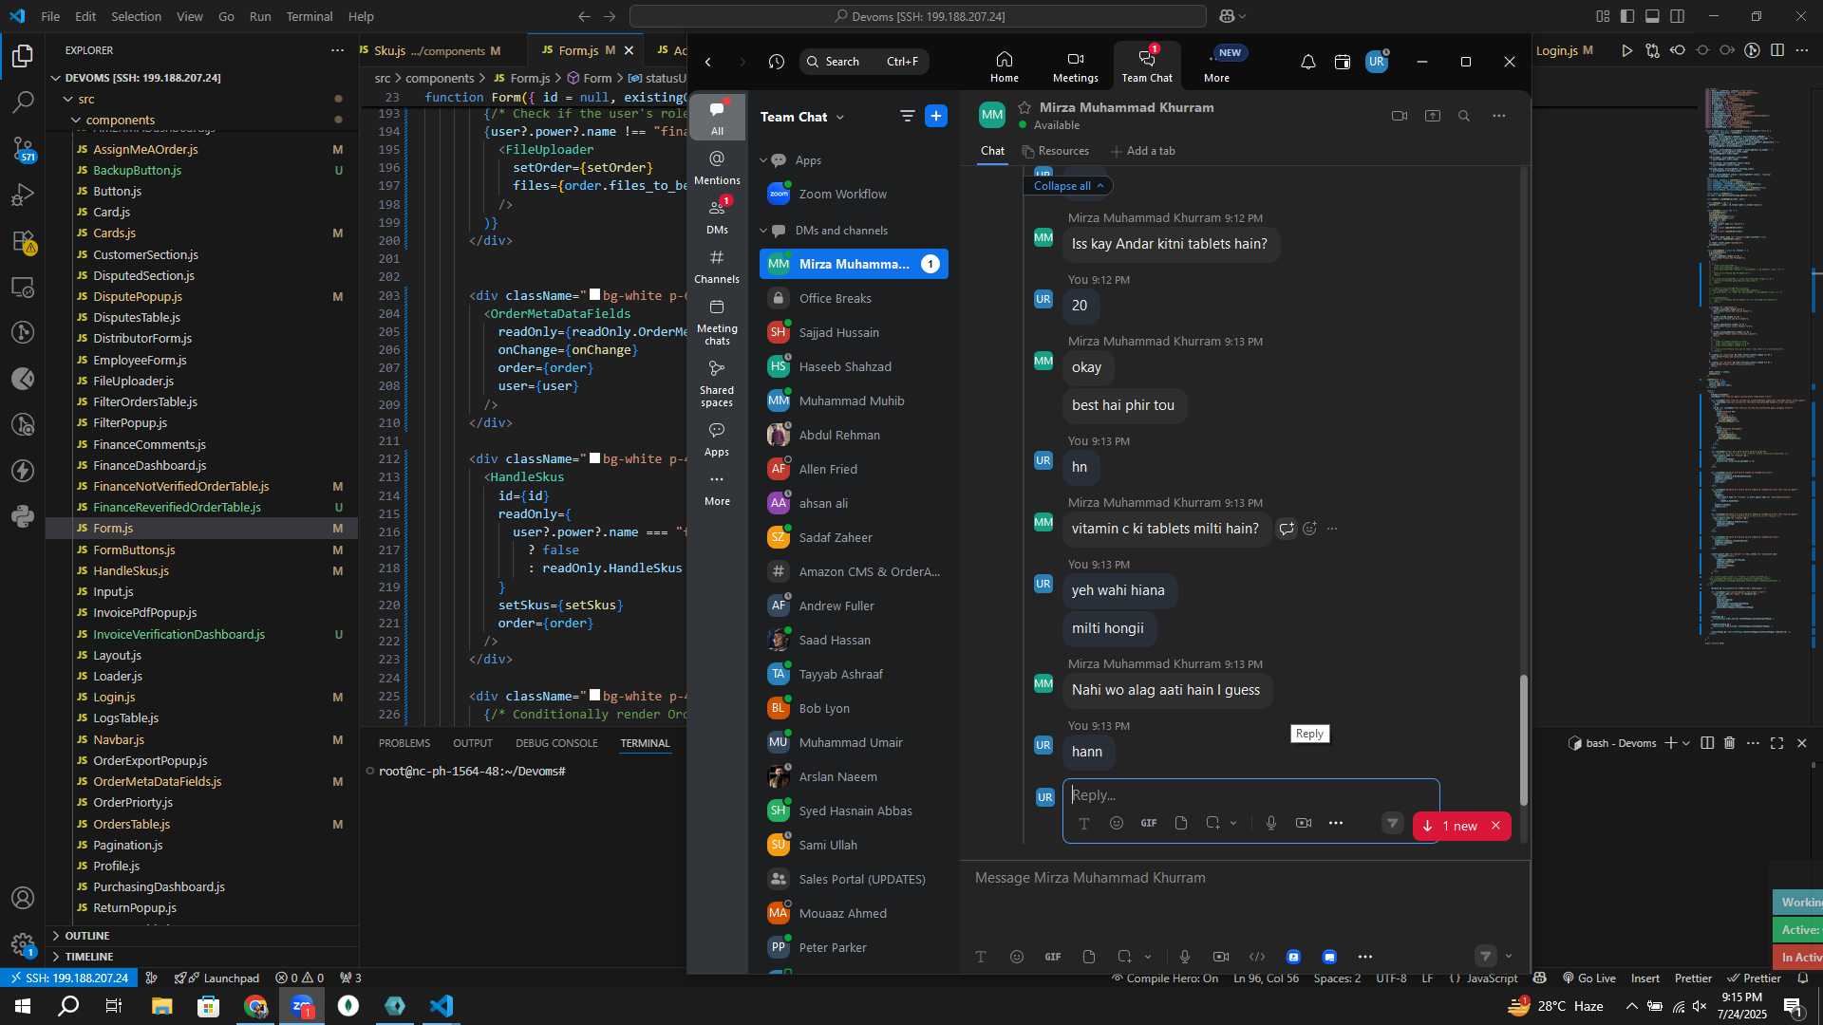Open Zoom history clock icon
The width and height of the screenshot is (1823, 1025).
(777, 62)
